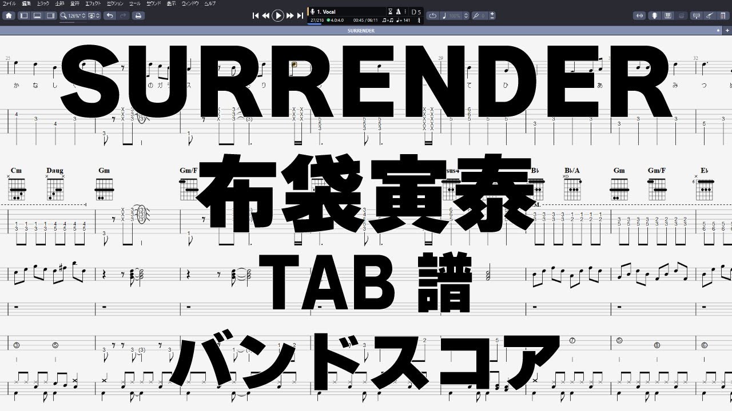732x411 pixels.
Task: Start playback with the play button
Action: (x=278, y=16)
